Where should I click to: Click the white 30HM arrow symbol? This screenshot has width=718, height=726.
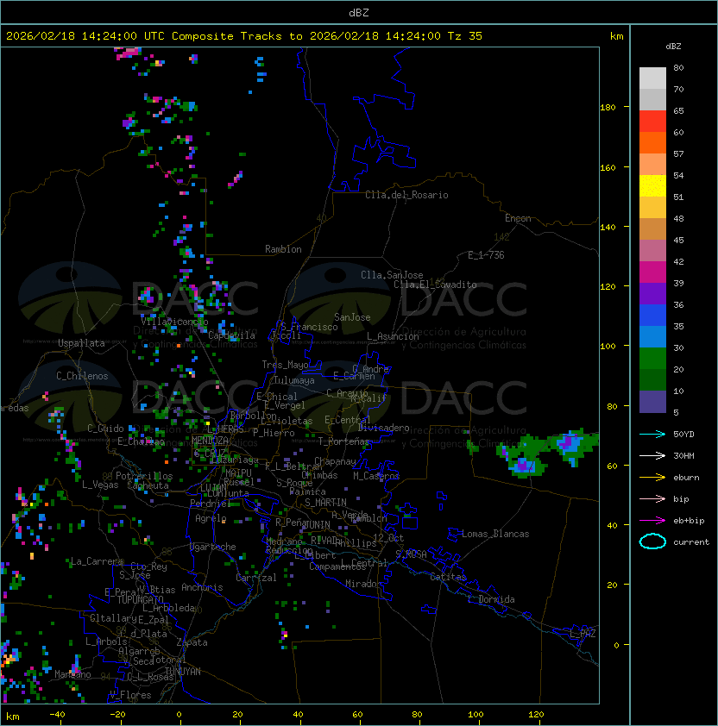click(x=652, y=456)
